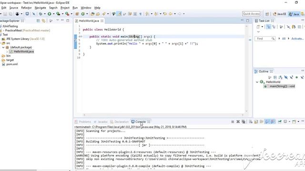Collapse all in Package Explorer
This screenshot has width=305, height=171.
click(38, 21)
